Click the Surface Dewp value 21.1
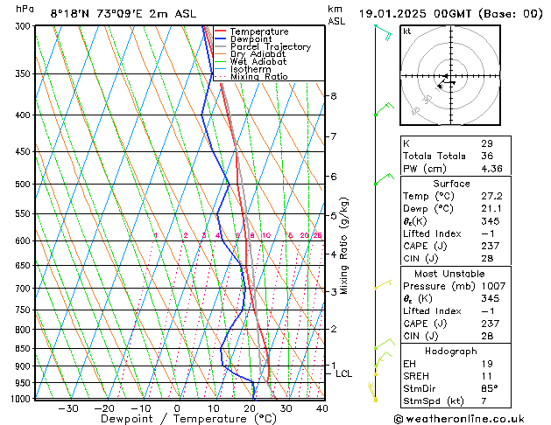 pos(491,209)
